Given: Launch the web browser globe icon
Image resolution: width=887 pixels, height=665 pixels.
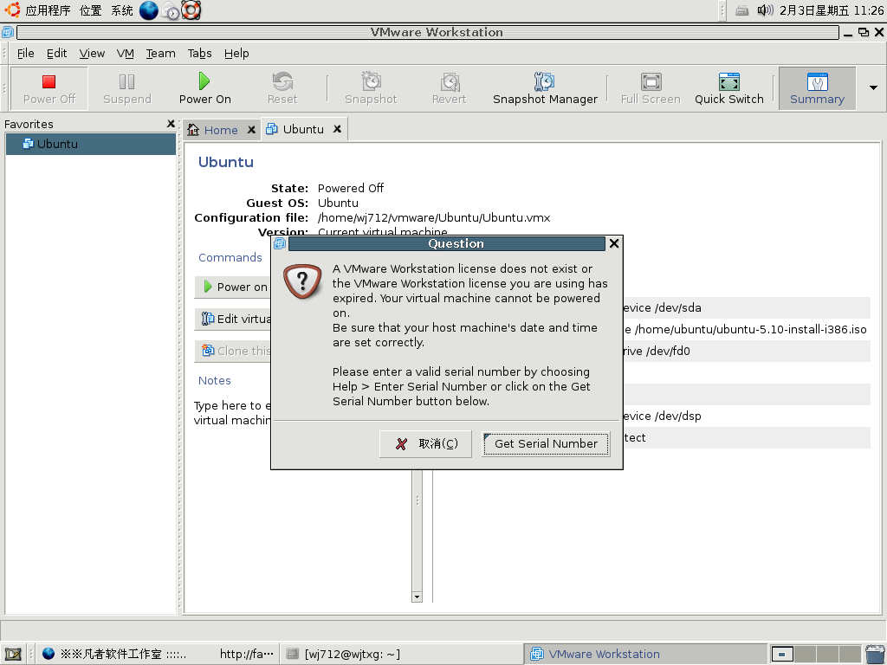Looking at the screenshot, I should (x=149, y=10).
